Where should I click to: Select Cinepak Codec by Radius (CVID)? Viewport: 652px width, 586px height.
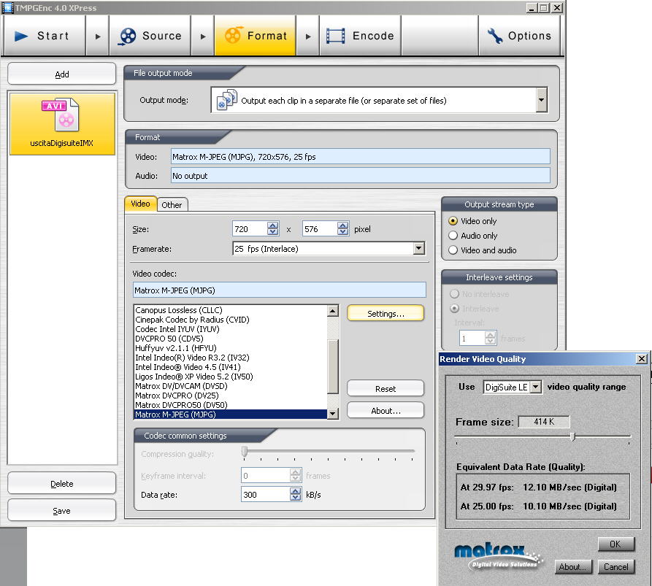click(x=231, y=320)
